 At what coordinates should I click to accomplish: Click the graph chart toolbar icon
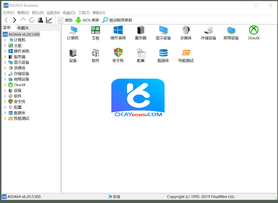tap(49, 20)
